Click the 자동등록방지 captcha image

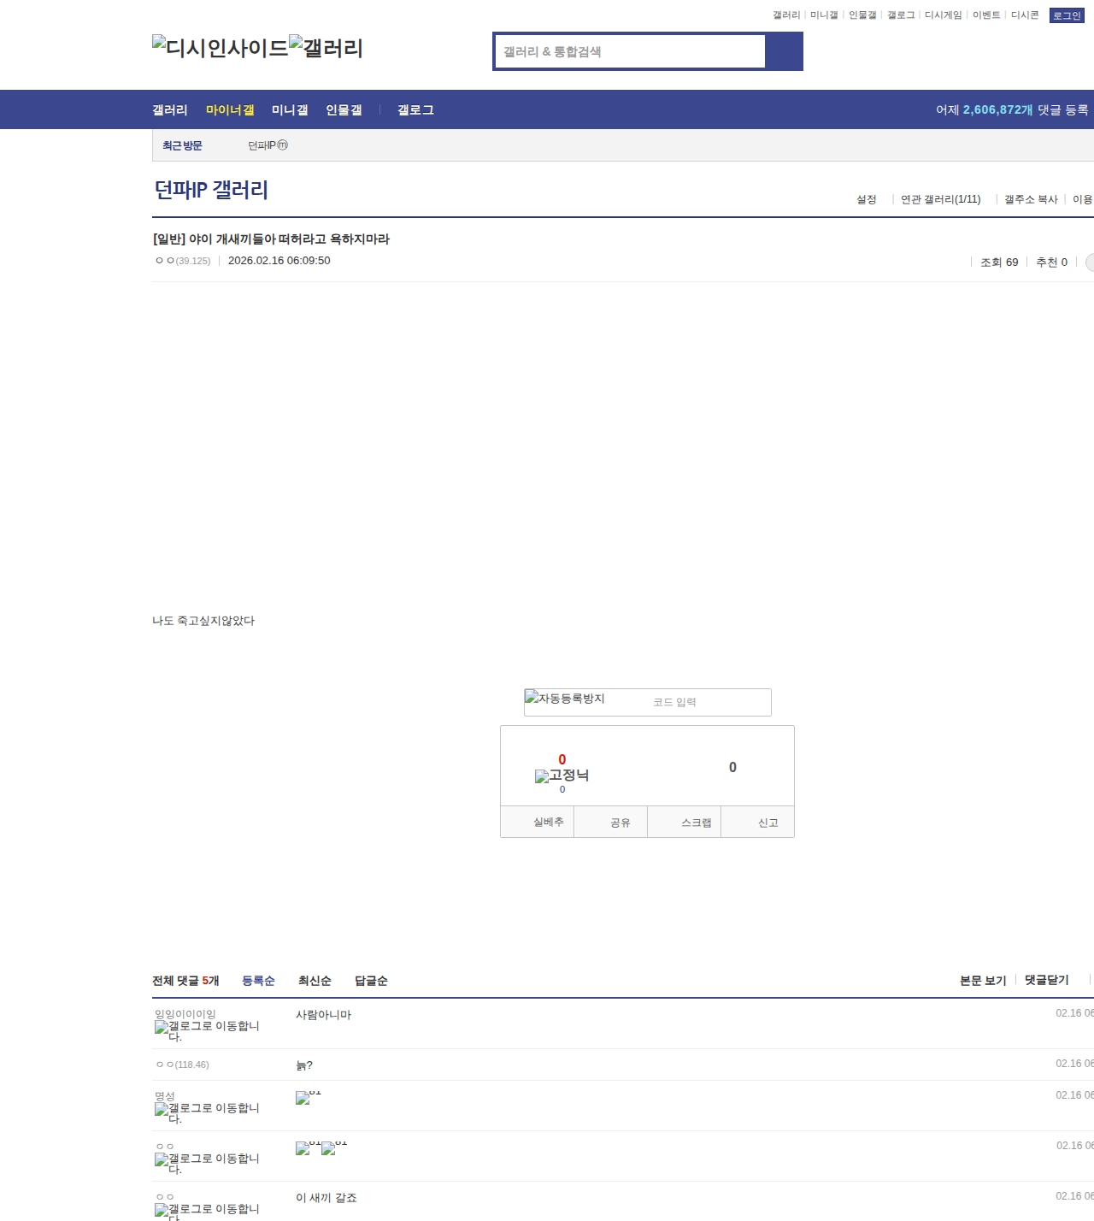565,699
